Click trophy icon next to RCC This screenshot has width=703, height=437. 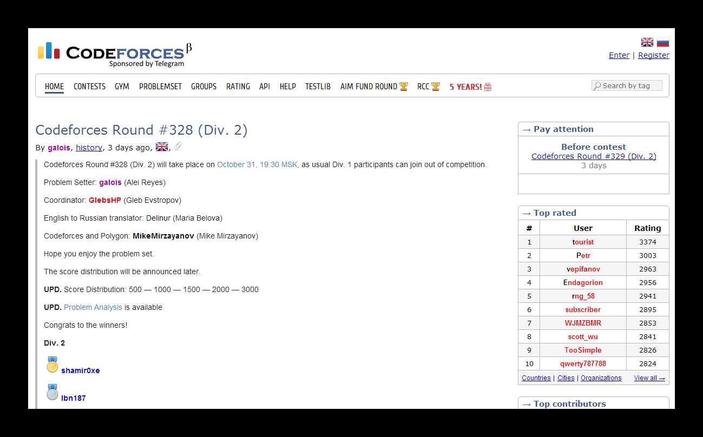(x=436, y=87)
